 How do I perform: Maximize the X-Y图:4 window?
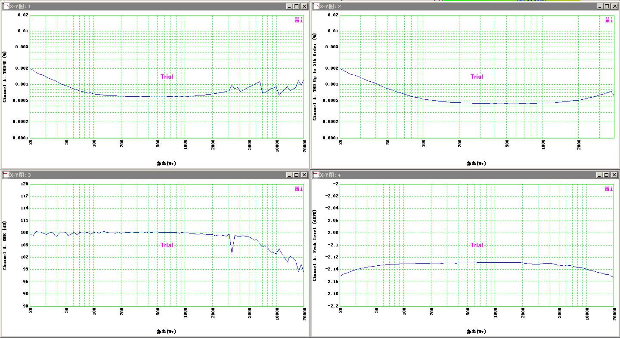[607, 175]
